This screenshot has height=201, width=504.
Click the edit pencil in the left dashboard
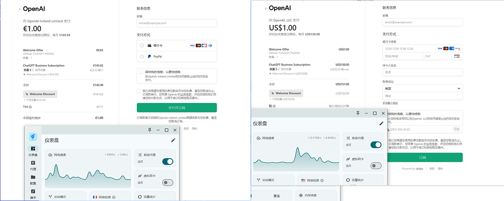[173, 140]
